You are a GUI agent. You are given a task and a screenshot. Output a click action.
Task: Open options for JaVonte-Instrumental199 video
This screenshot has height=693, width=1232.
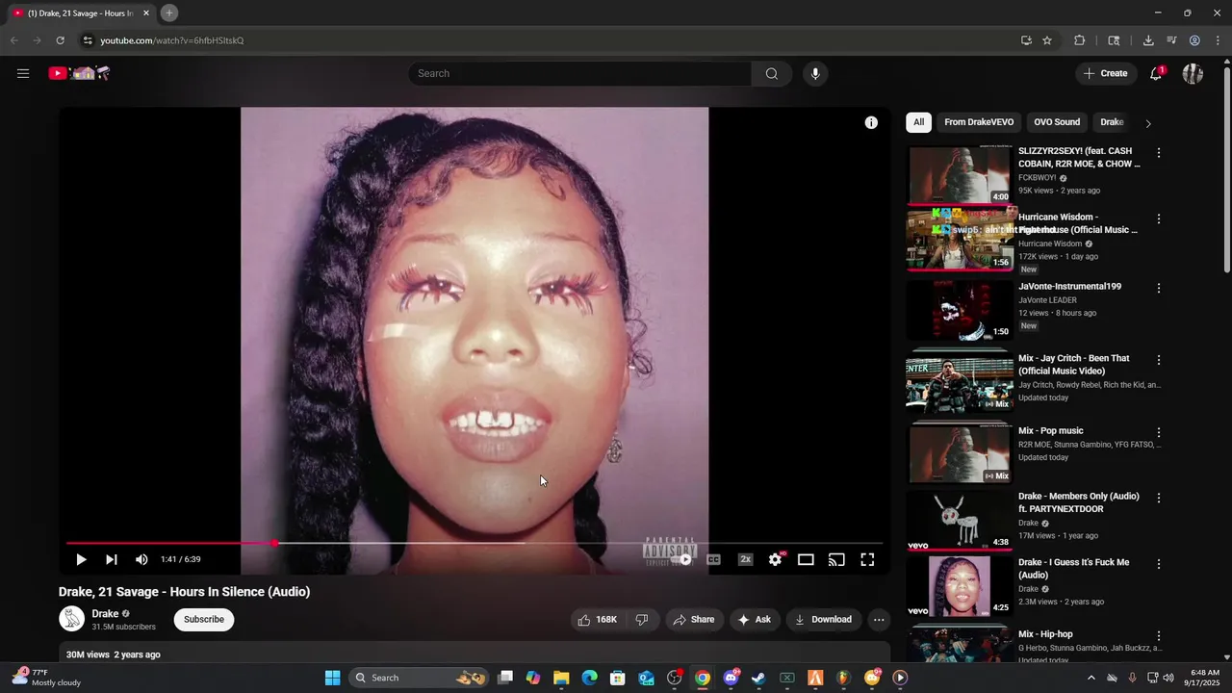click(x=1159, y=288)
